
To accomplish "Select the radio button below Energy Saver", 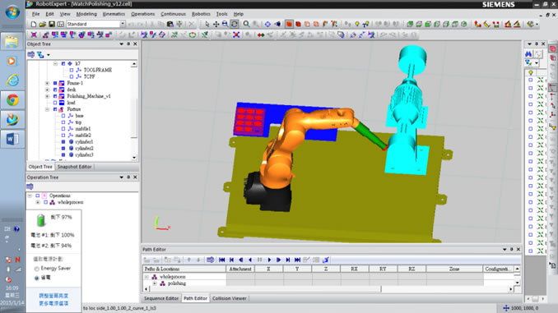I will [37, 278].
